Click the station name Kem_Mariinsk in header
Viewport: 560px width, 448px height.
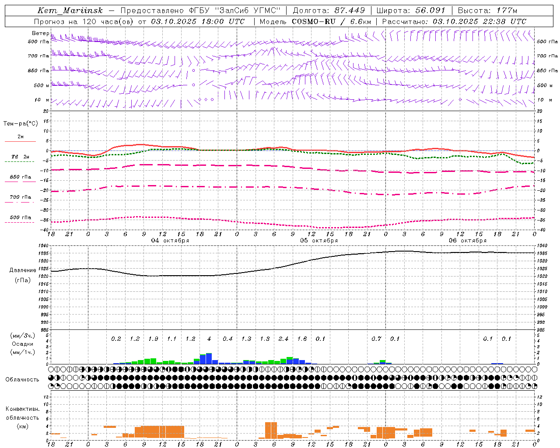coord(70,10)
